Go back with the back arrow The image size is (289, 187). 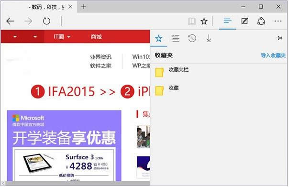pyautogui.click(x=10, y=21)
